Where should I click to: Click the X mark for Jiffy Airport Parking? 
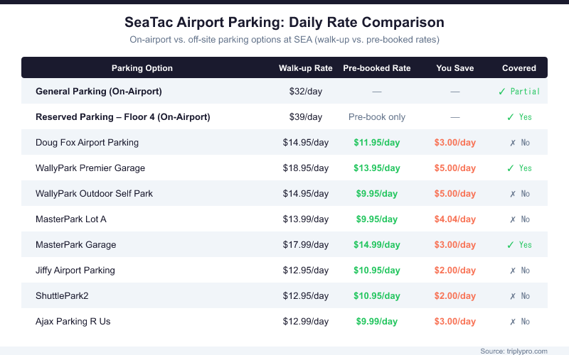512,271
